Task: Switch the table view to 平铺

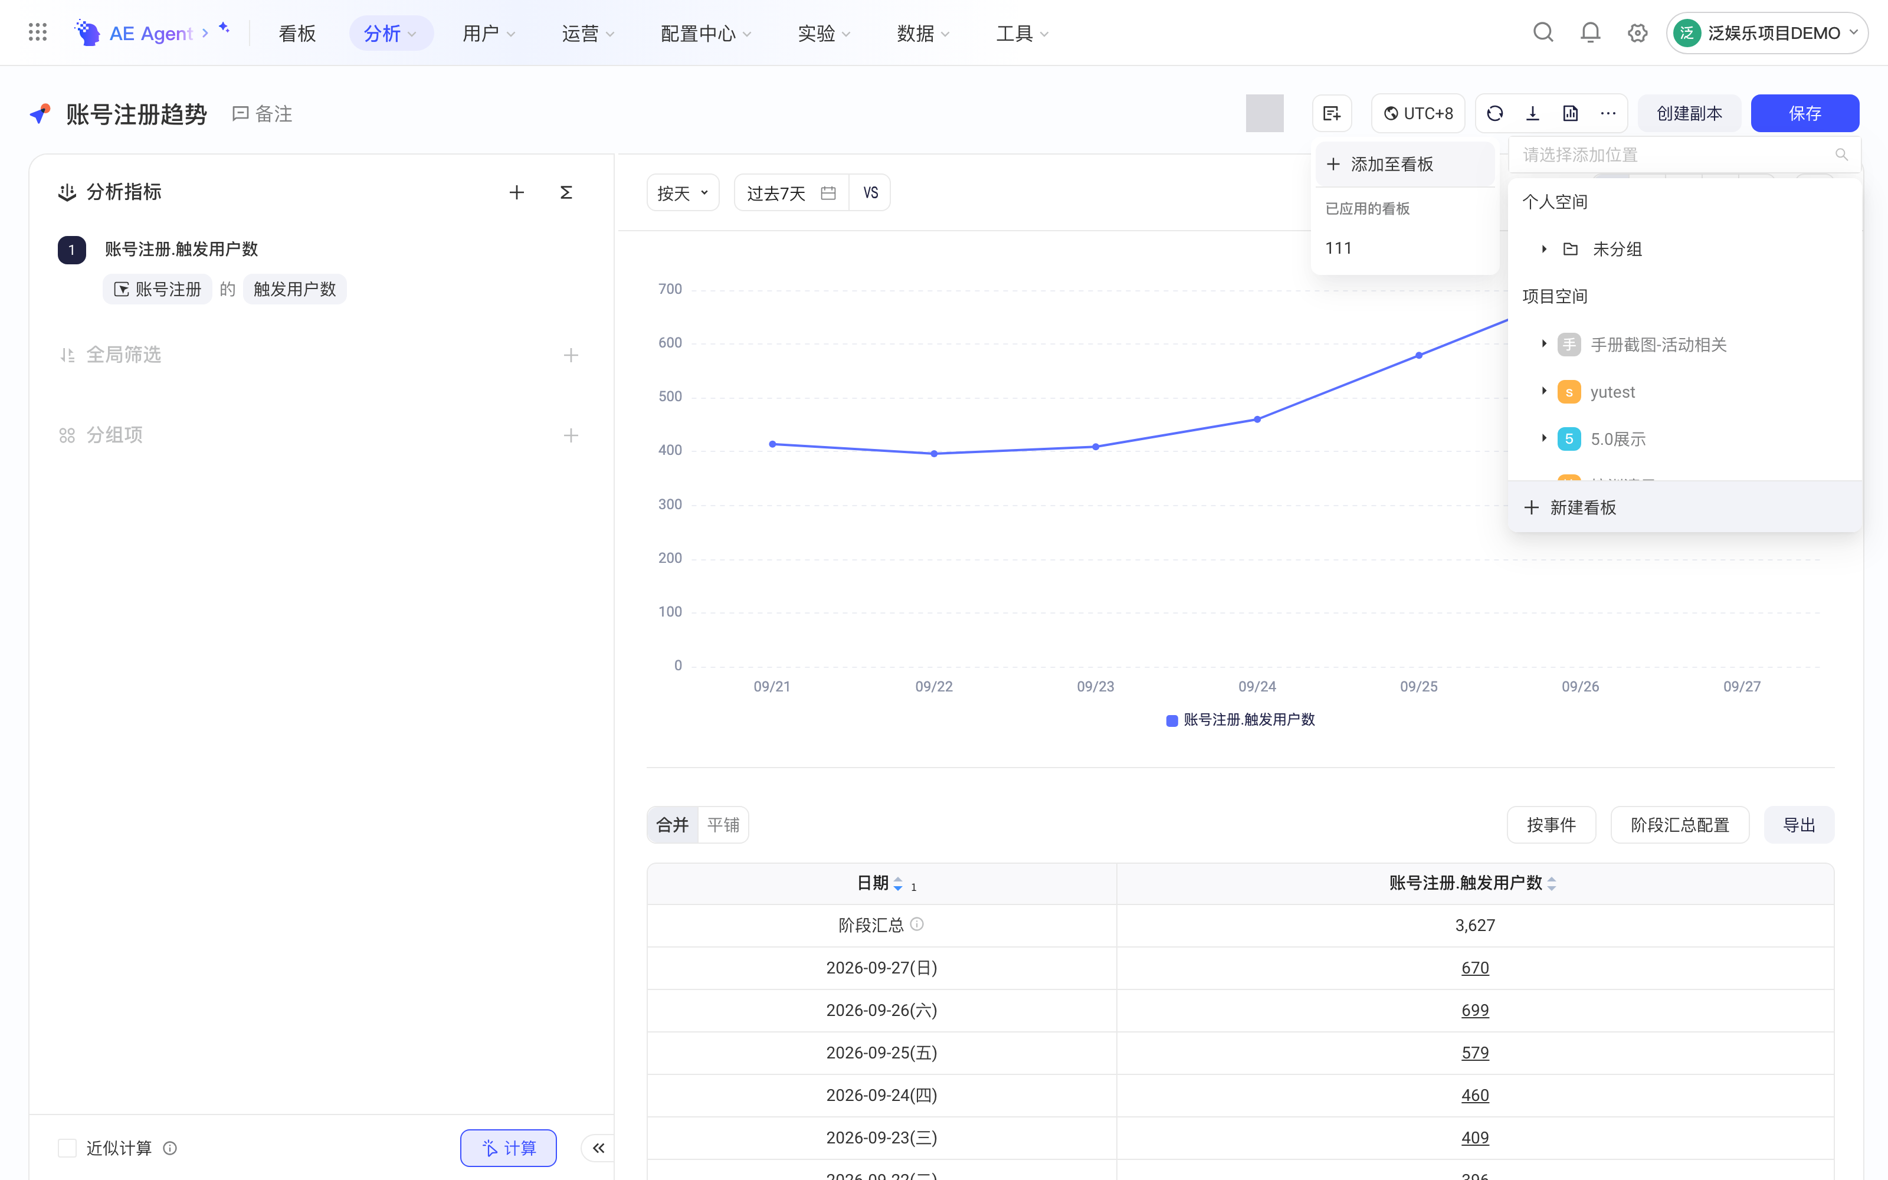Action: pos(723,825)
